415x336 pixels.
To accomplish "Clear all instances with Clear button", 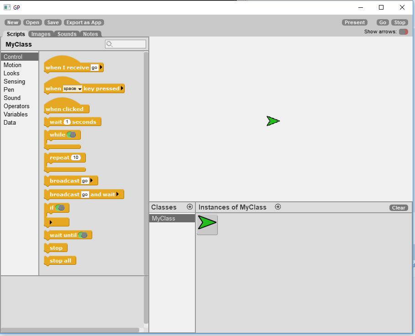I will pyautogui.click(x=399, y=208).
